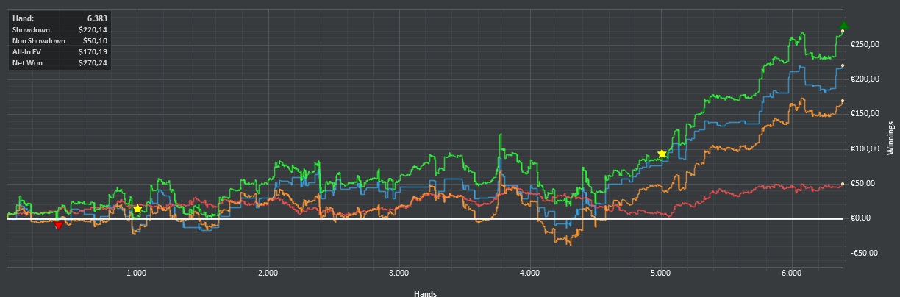Select the blue line's endpoint dot
Viewport: 900px width, 297px height.
(843, 66)
